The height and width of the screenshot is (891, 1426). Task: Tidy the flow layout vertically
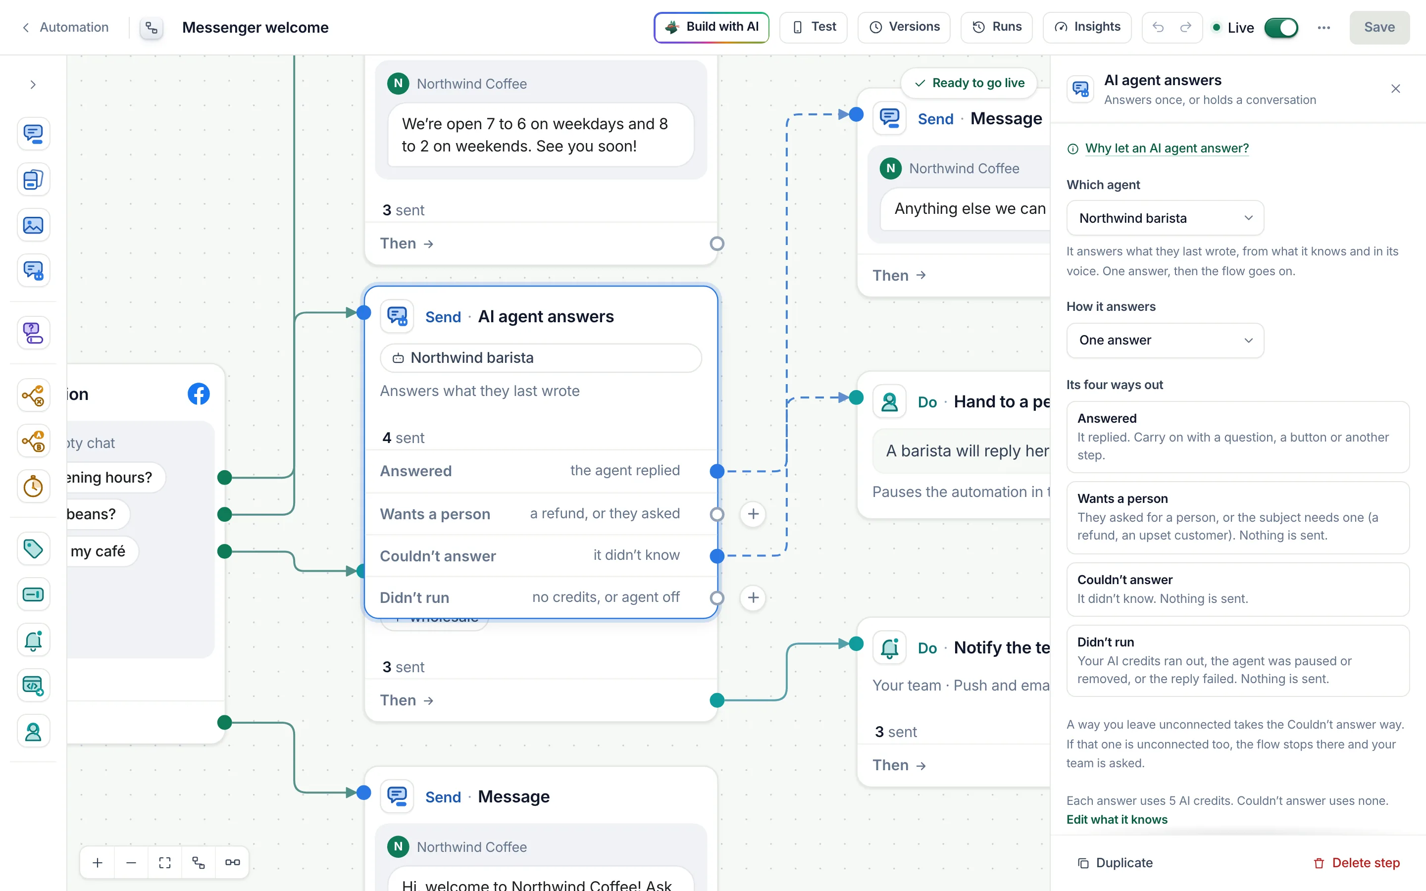coord(199,863)
